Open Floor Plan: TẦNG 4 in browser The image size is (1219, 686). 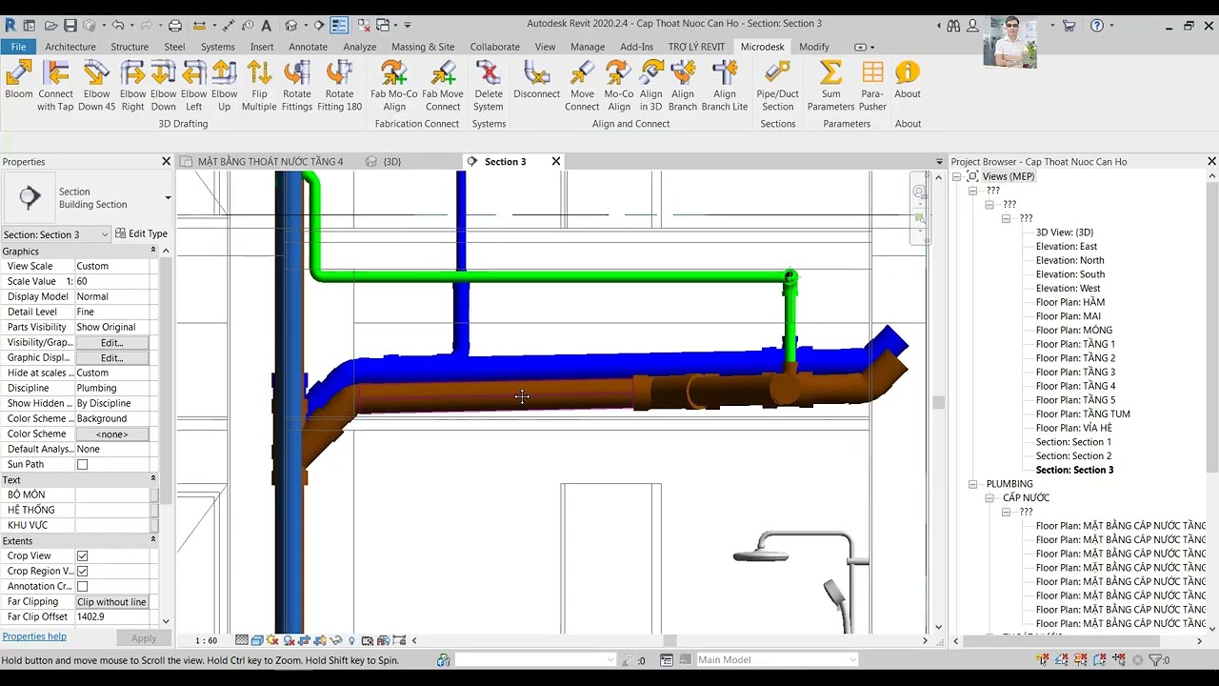click(x=1075, y=386)
